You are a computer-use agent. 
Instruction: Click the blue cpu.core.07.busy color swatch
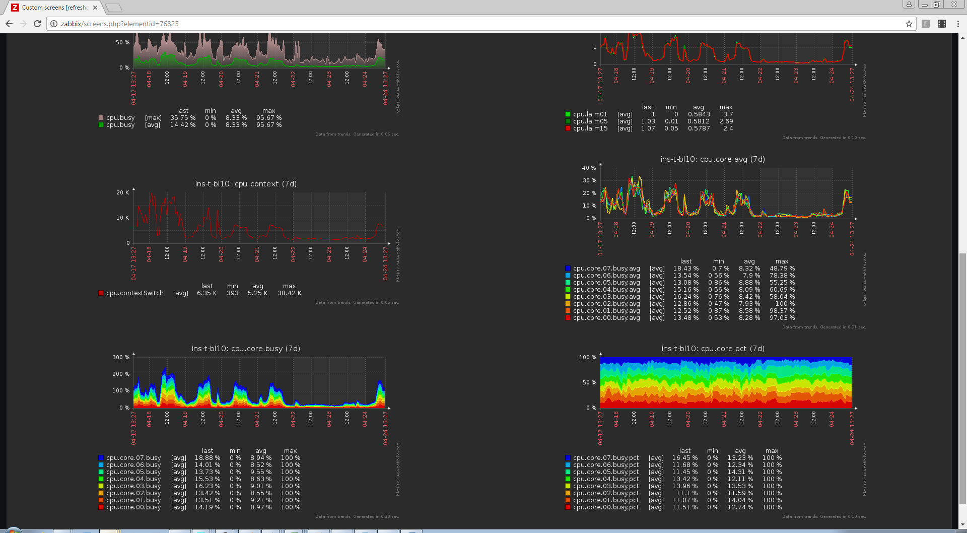[101, 458]
